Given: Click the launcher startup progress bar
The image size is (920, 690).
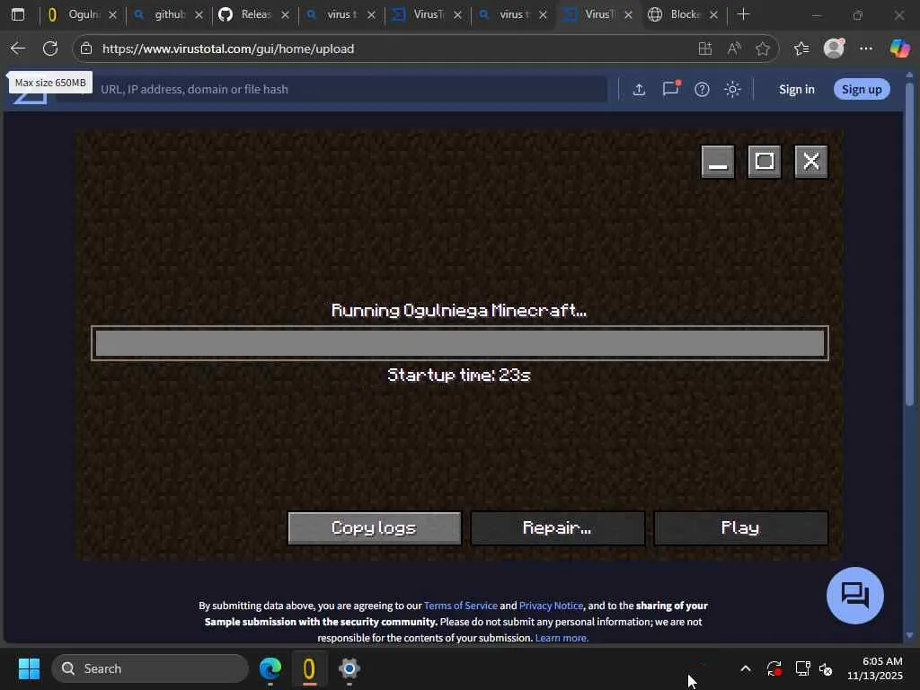Looking at the screenshot, I should (x=460, y=343).
